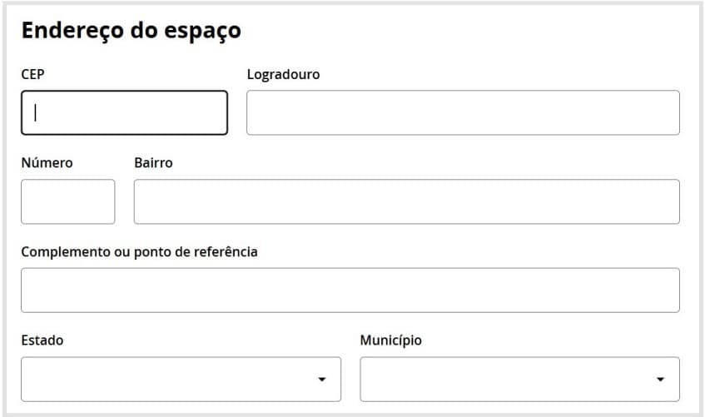Screen dimensions: 705x417
Task: Click the Bairro label
Action: pos(153,163)
